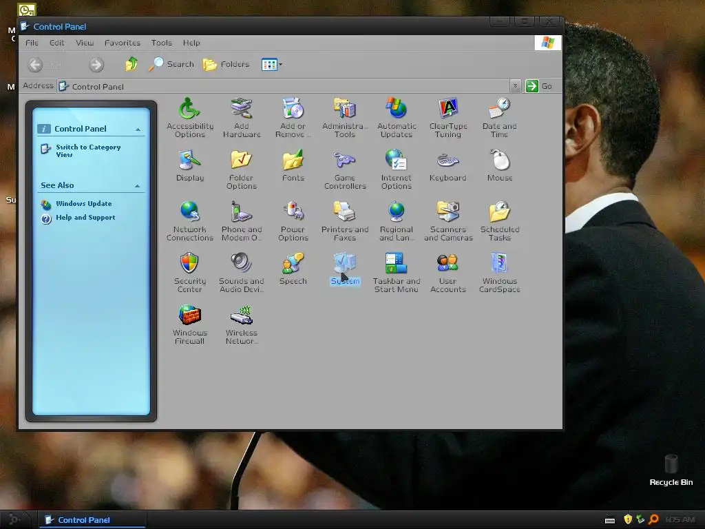Open Security Center icon

190,273
